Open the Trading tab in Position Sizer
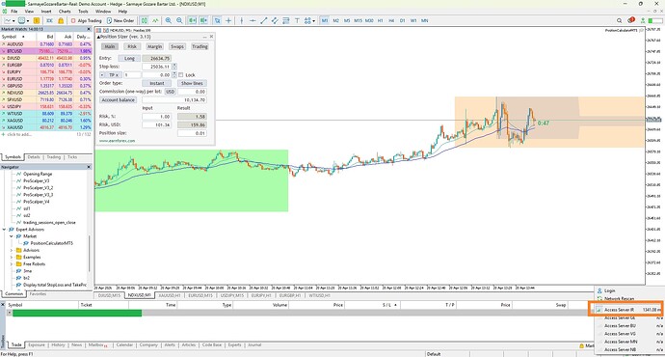665x357 pixels. pos(199,46)
